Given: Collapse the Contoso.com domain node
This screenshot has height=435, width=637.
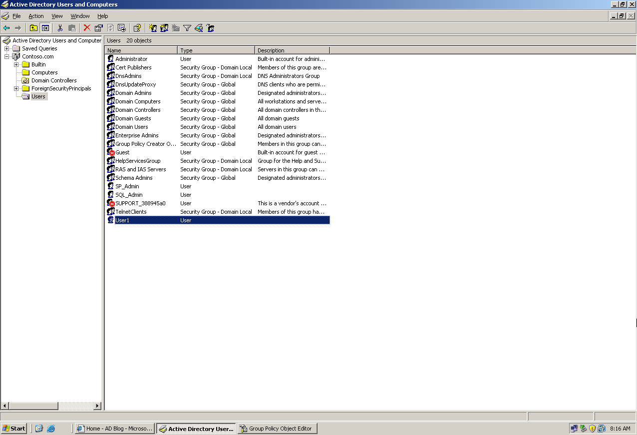Looking at the screenshot, I should click(x=6, y=56).
